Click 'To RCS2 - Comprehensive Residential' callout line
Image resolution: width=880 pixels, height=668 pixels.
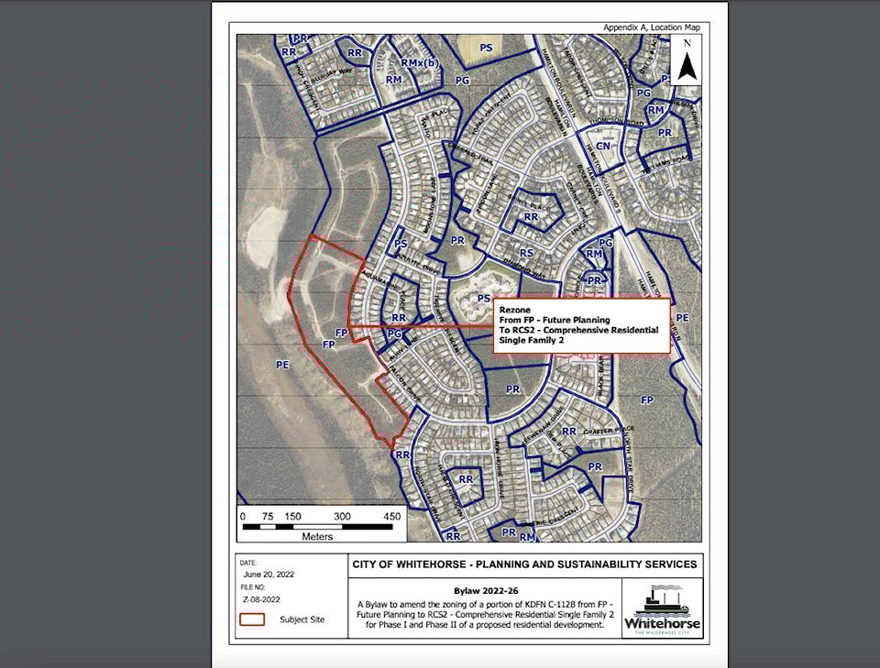(x=578, y=330)
